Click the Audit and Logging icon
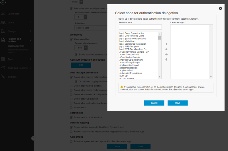The height and width of the screenshot is (151, 228). click(x=3, y=68)
